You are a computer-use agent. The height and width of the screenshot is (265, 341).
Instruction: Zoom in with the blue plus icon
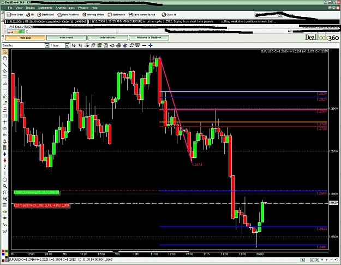click(x=150, y=45)
